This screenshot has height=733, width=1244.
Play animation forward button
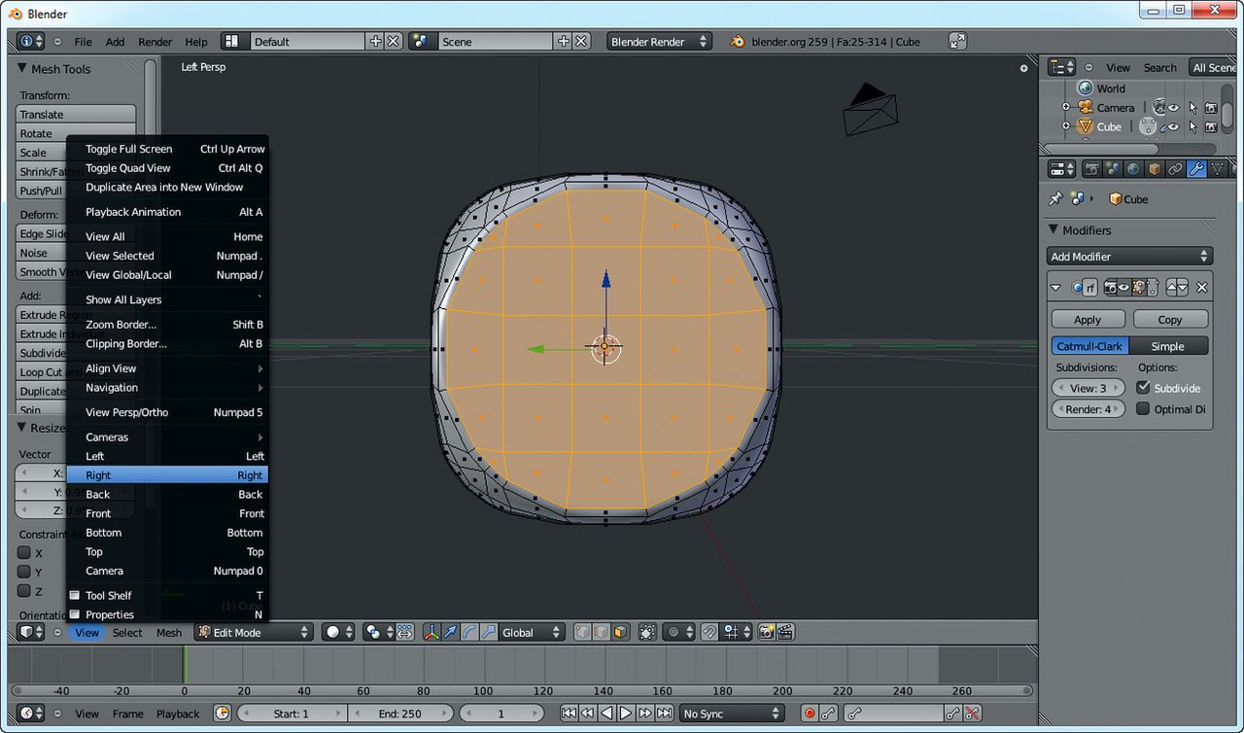coord(626,714)
